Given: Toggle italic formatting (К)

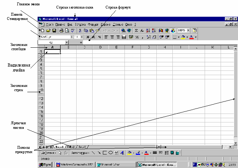Looking at the screenshot, I should [94, 37].
